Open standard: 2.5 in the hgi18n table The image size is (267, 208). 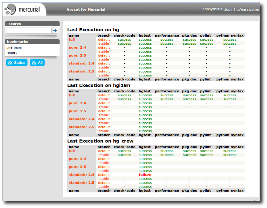tap(81, 127)
